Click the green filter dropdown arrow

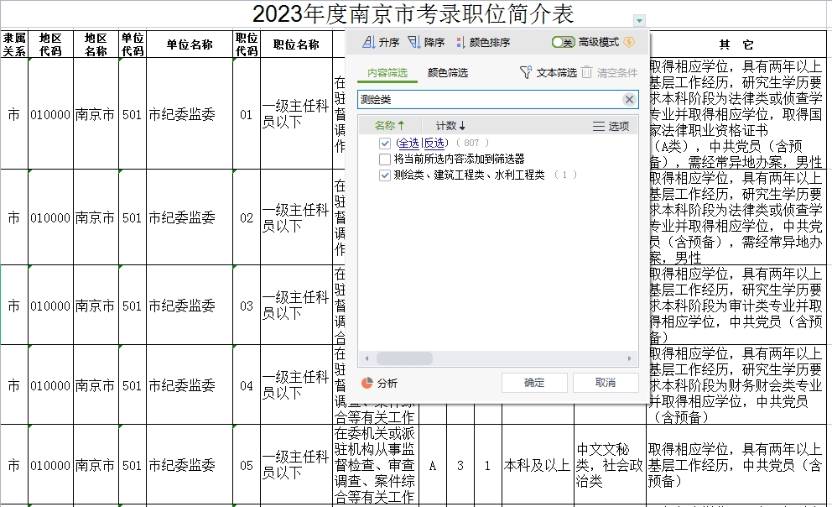639,21
